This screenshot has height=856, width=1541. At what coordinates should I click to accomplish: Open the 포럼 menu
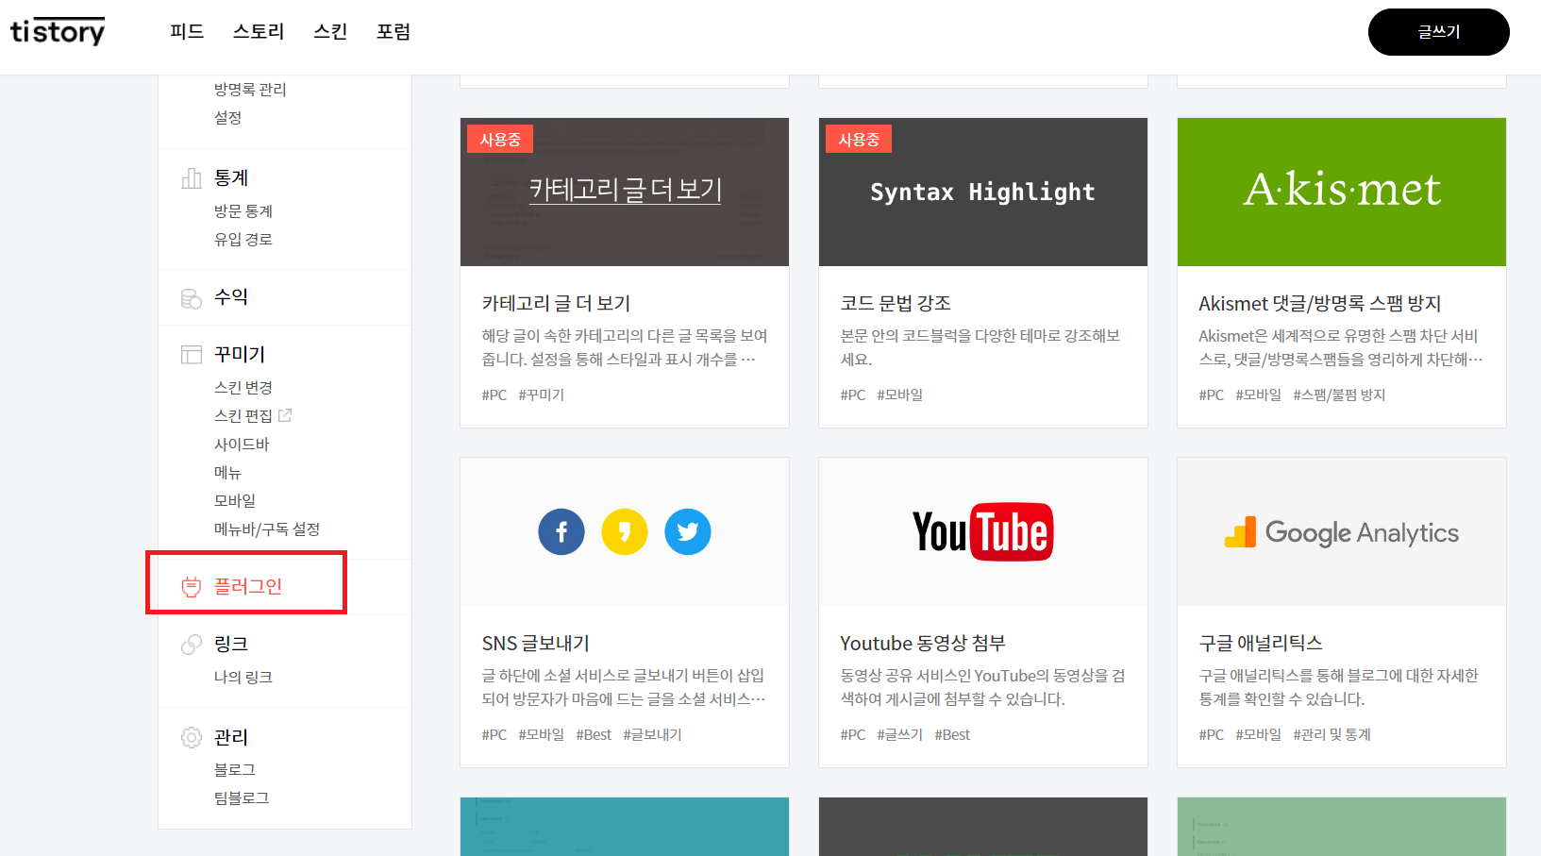point(394,32)
